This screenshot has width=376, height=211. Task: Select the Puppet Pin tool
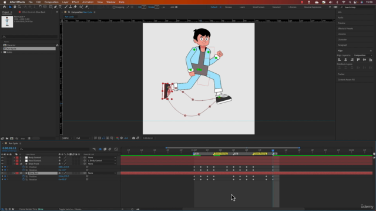pos(86,7)
